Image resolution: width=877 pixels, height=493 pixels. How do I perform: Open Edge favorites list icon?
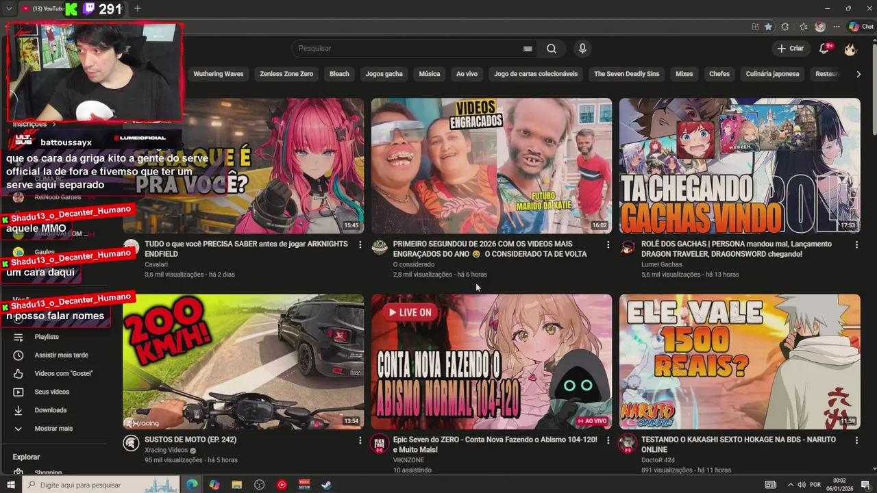click(802, 27)
